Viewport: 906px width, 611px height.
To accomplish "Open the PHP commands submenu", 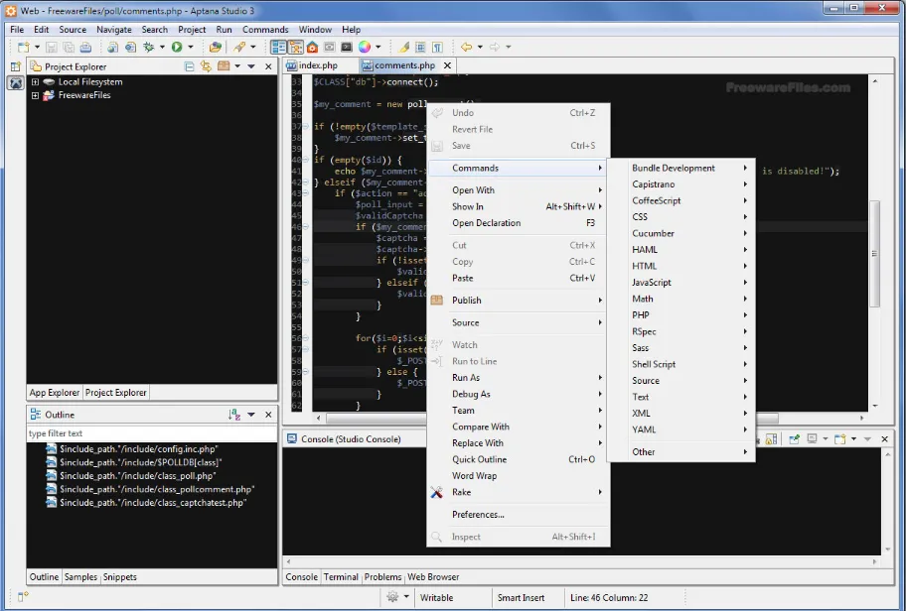I will tap(681, 315).
